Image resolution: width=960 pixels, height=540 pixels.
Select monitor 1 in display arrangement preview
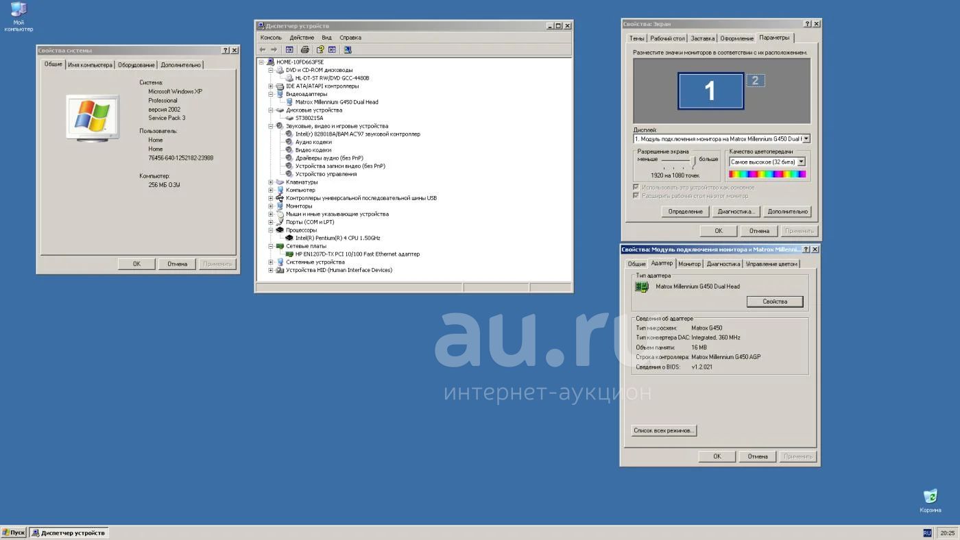(710, 91)
